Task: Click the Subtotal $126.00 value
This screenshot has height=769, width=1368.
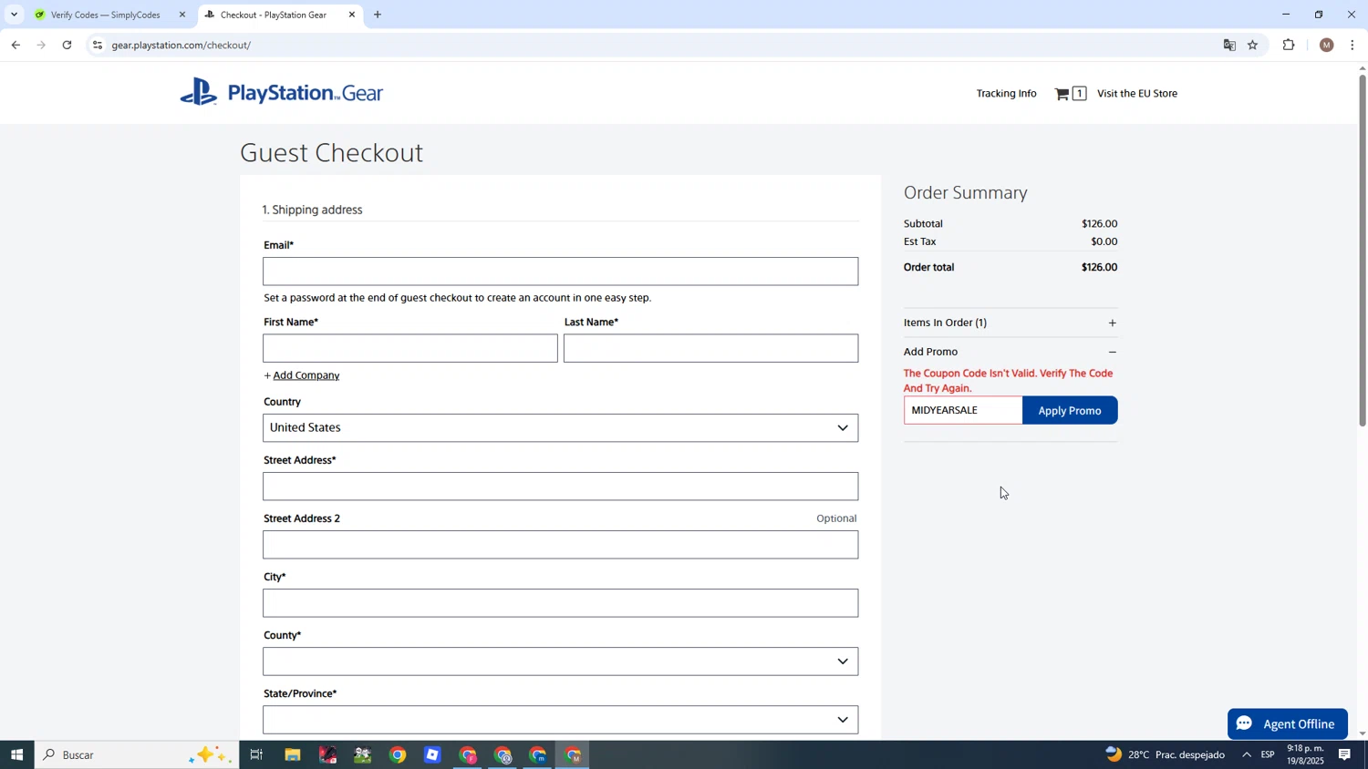Action: click(1099, 223)
